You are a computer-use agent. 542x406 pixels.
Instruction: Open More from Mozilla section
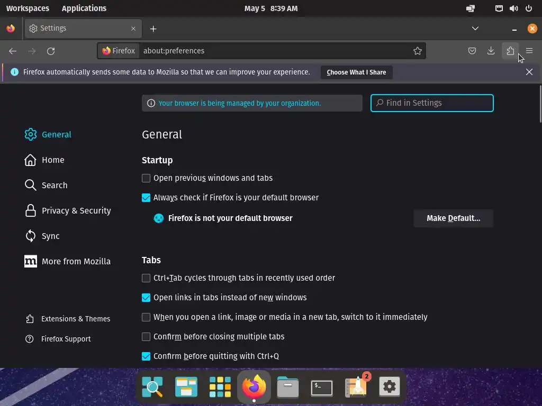coord(67,261)
